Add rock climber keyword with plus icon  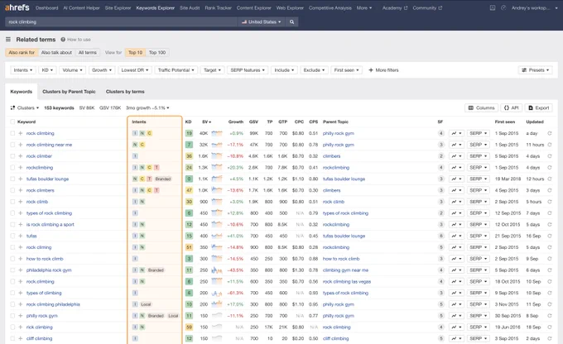pos(21,156)
